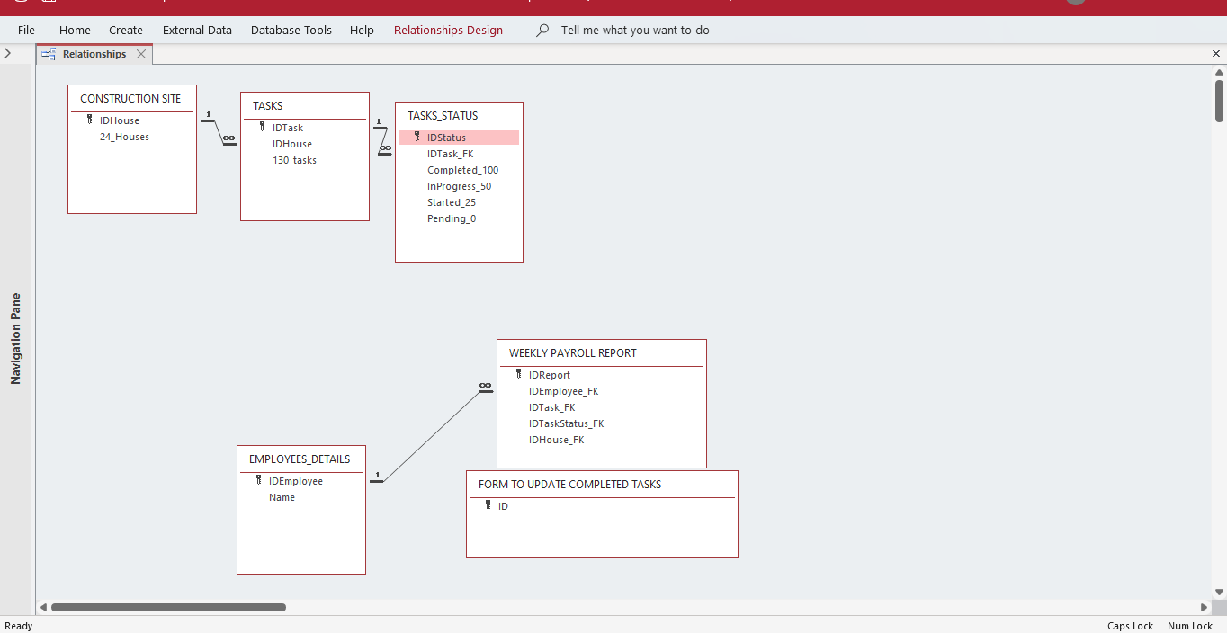
Task: Select the IDEmployee field
Action: tap(296, 481)
